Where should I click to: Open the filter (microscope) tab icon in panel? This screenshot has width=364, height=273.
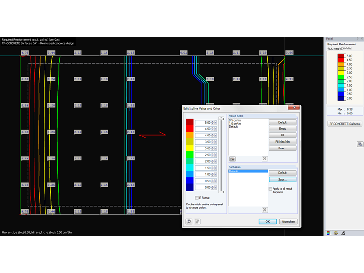343,233
